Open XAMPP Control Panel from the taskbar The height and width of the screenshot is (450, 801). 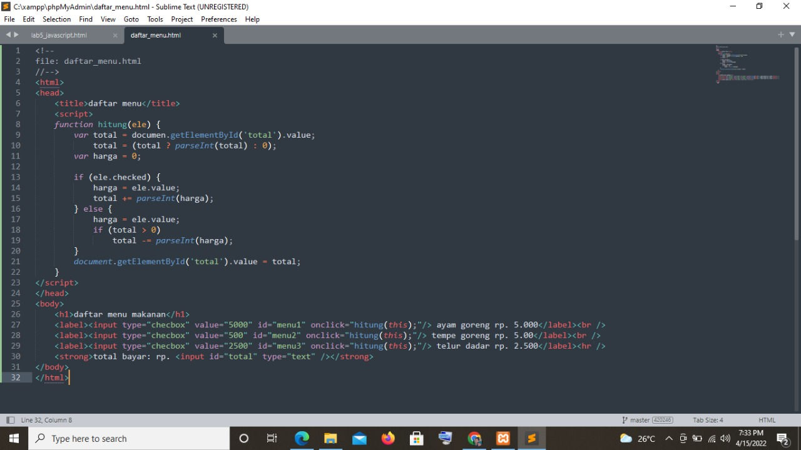(503, 438)
